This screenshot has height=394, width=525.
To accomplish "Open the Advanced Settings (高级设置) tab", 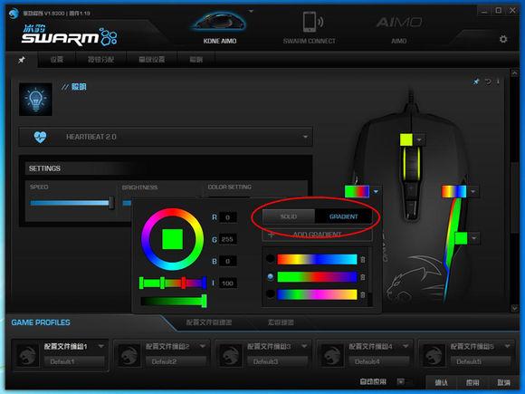I will pyautogui.click(x=152, y=60).
